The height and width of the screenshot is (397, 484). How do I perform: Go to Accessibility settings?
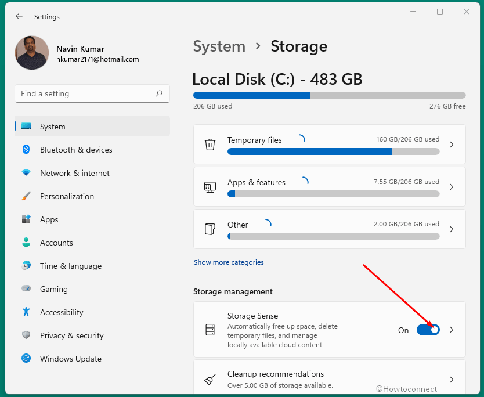point(92,312)
